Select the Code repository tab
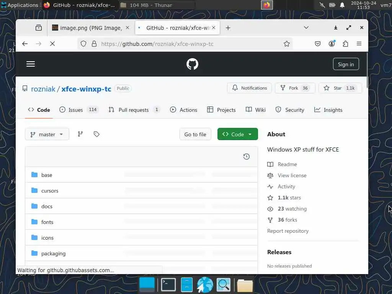 [39, 110]
